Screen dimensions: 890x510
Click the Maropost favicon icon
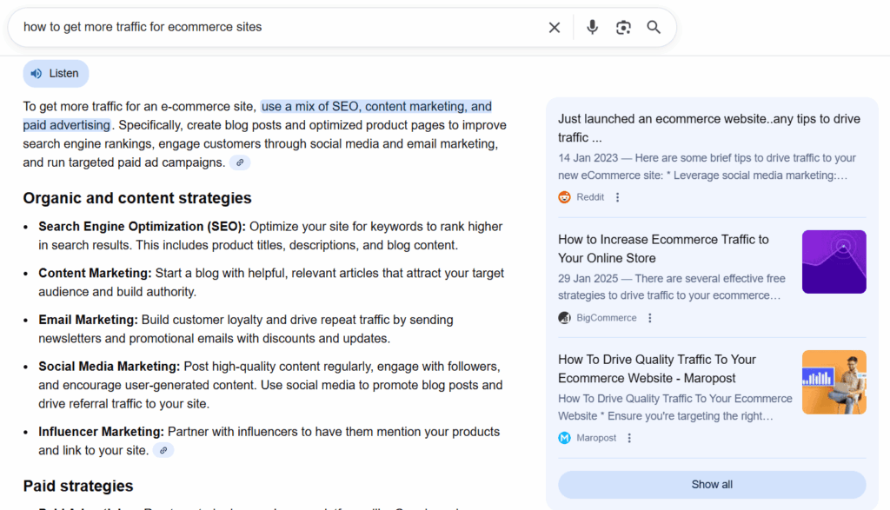pos(564,437)
